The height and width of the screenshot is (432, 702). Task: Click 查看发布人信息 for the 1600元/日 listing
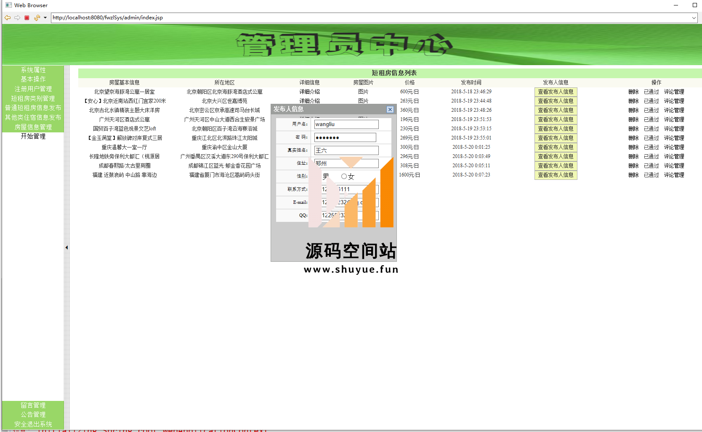tap(556, 175)
